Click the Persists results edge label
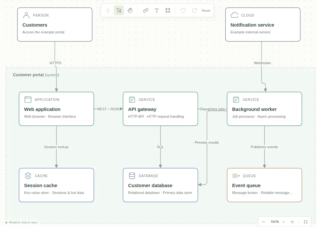317x227 pixels. point(206,142)
